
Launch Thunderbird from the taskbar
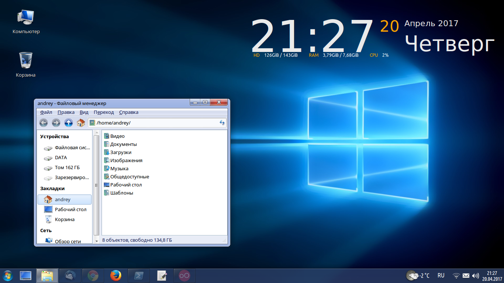tap(70, 276)
